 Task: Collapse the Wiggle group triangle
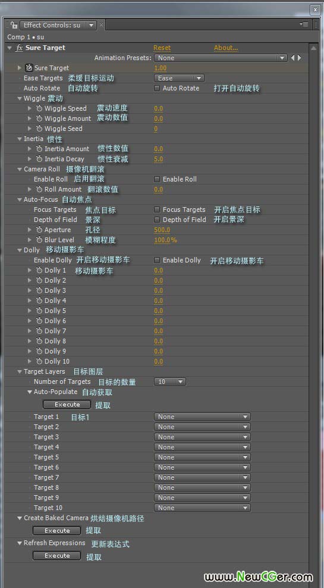(x=20, y=99)
